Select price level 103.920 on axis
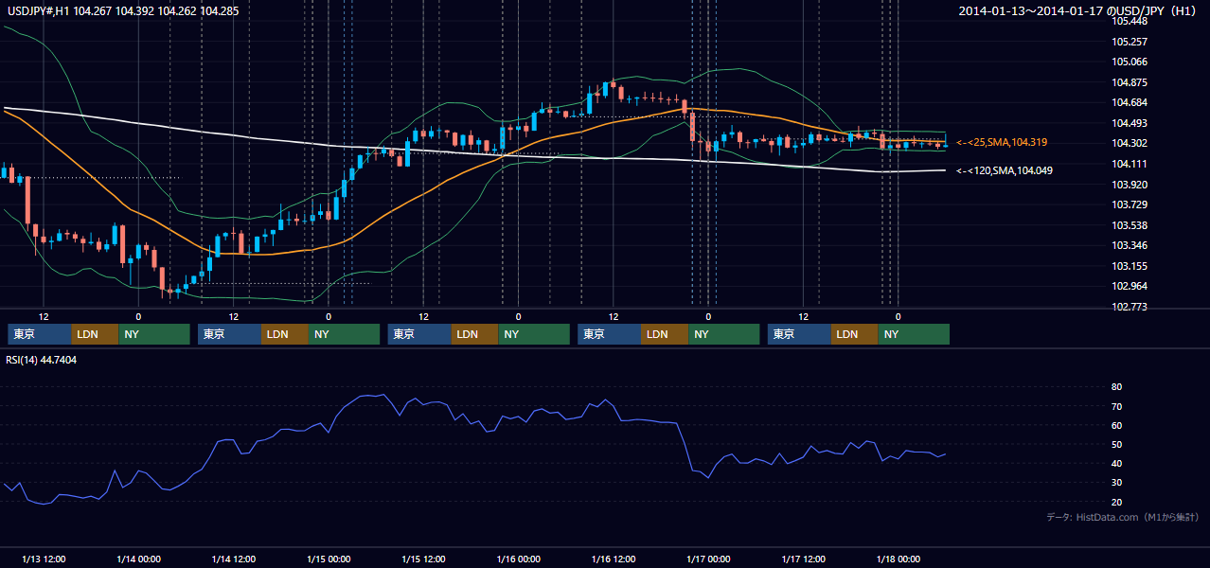 (1128, 185)
